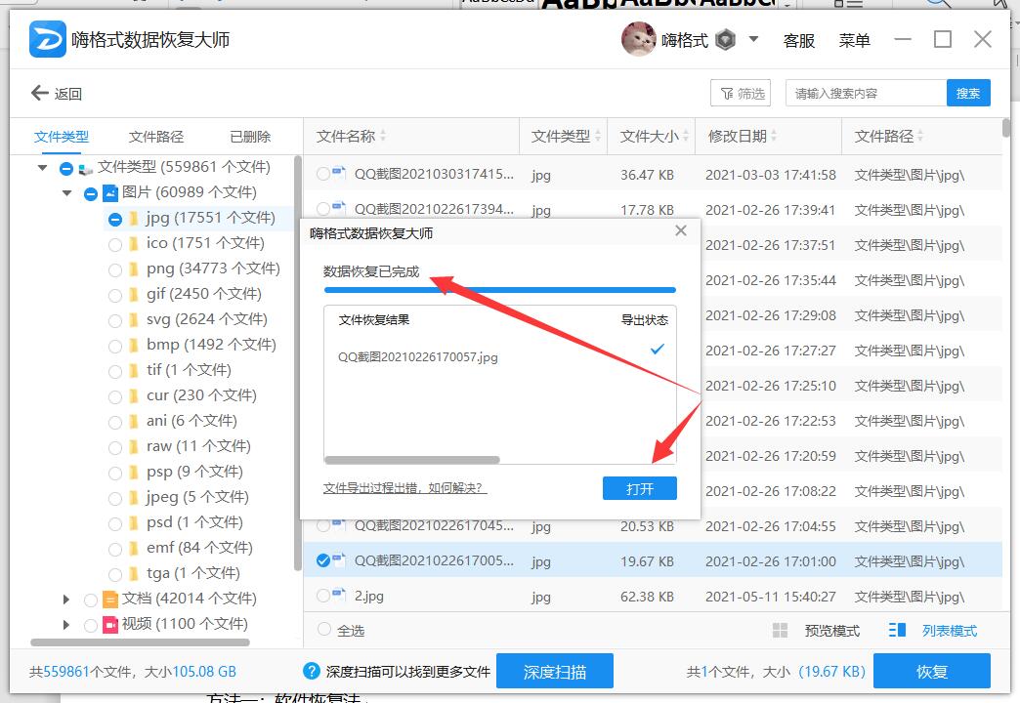Open the user avatar profile picture

point(638,39)
